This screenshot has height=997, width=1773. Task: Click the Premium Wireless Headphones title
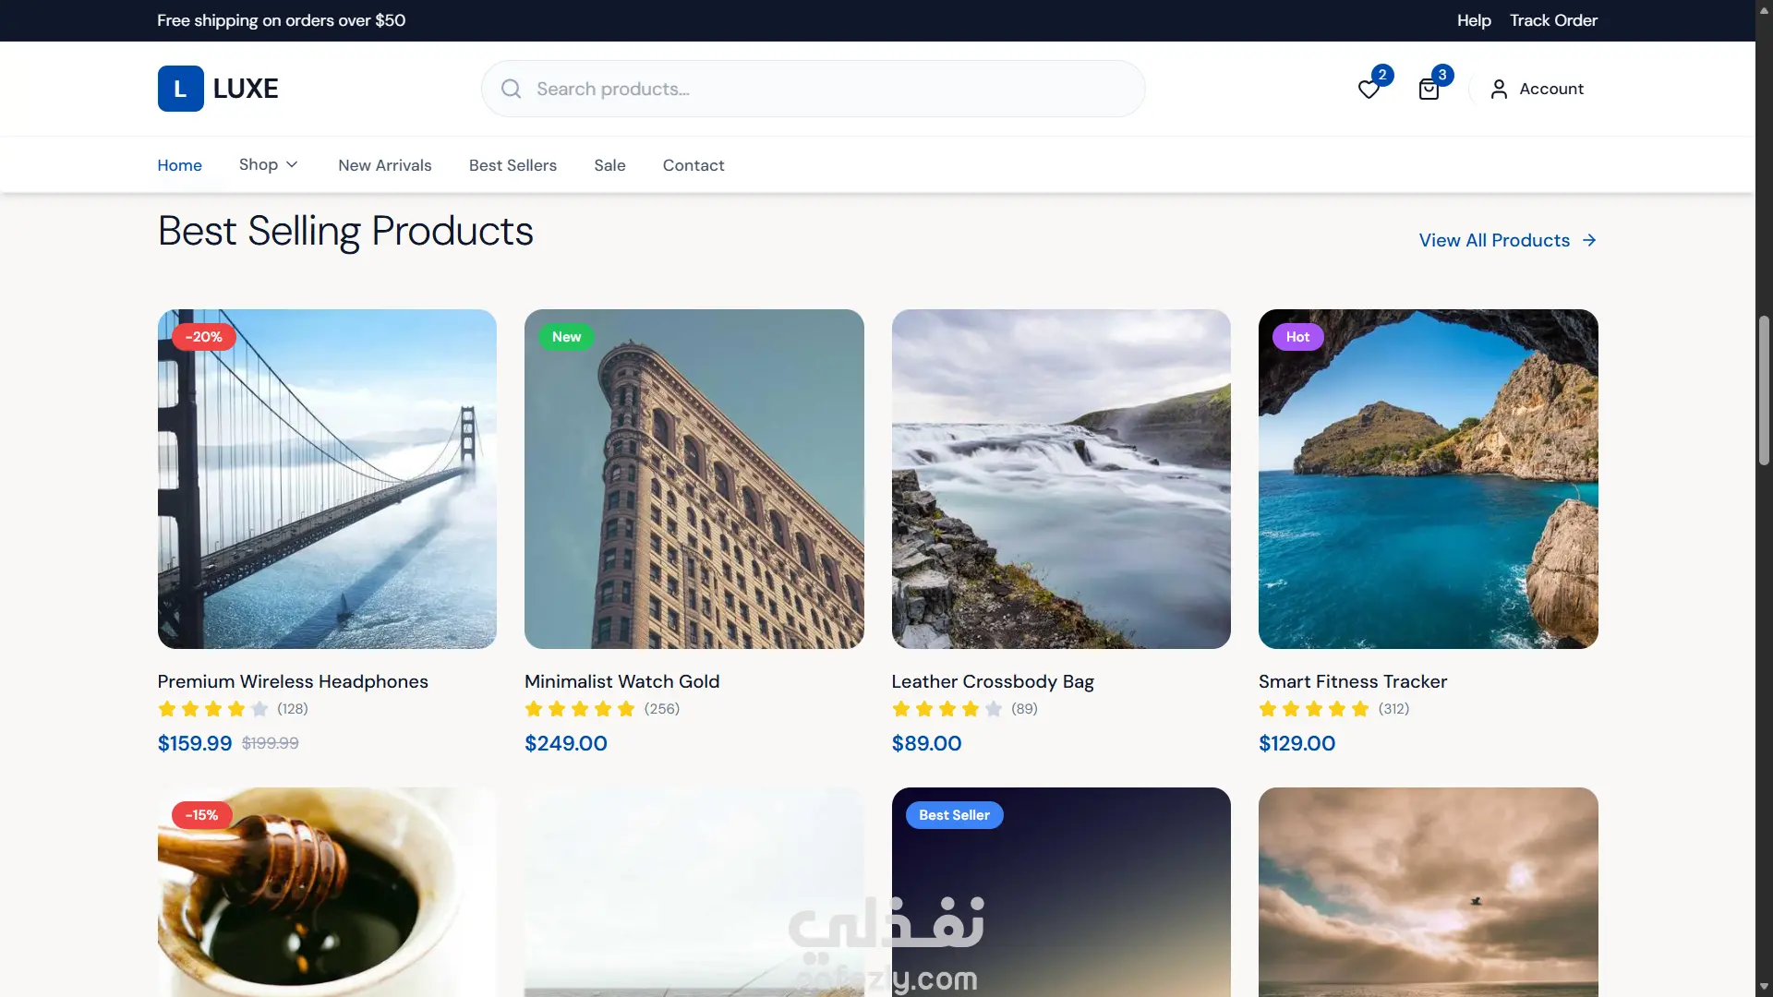coord(293,681)
